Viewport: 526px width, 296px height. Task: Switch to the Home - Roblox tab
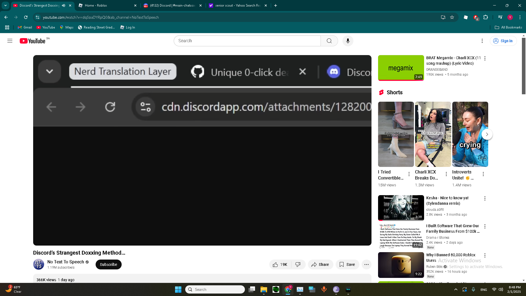(x=107, y=5)
